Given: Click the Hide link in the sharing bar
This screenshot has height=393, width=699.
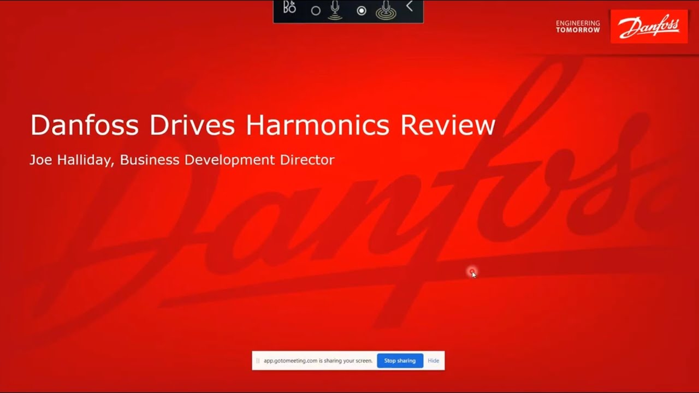Looking at the screenshot, I should pos(434,361).
